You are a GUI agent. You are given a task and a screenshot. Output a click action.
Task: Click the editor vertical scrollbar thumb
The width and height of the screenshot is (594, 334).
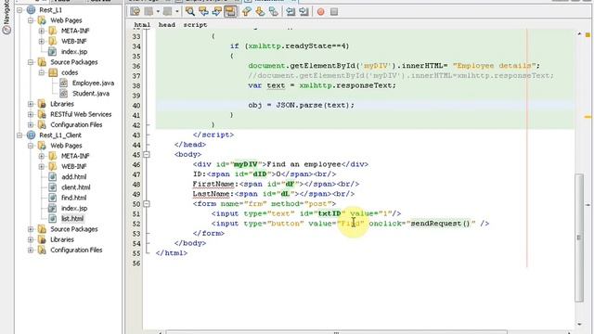[579, 238]
